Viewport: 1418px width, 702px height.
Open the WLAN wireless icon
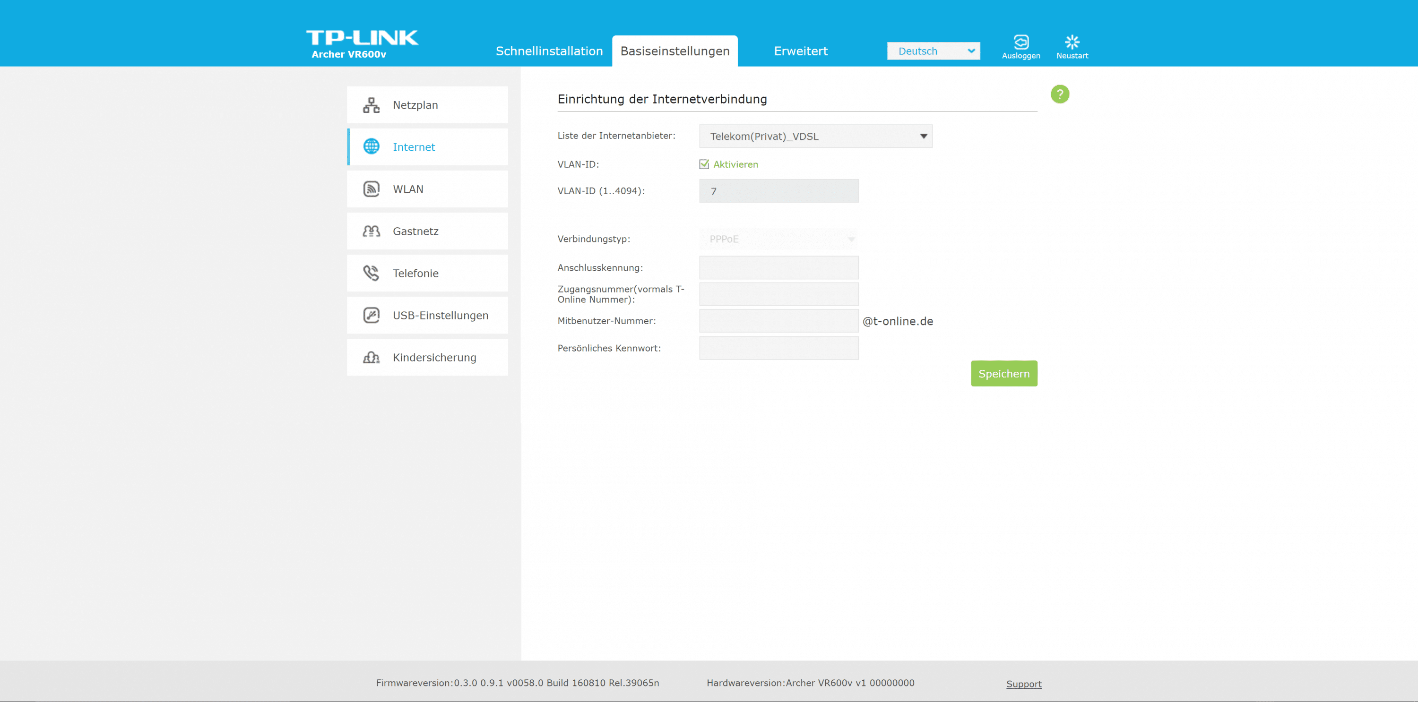coord(371,189)
